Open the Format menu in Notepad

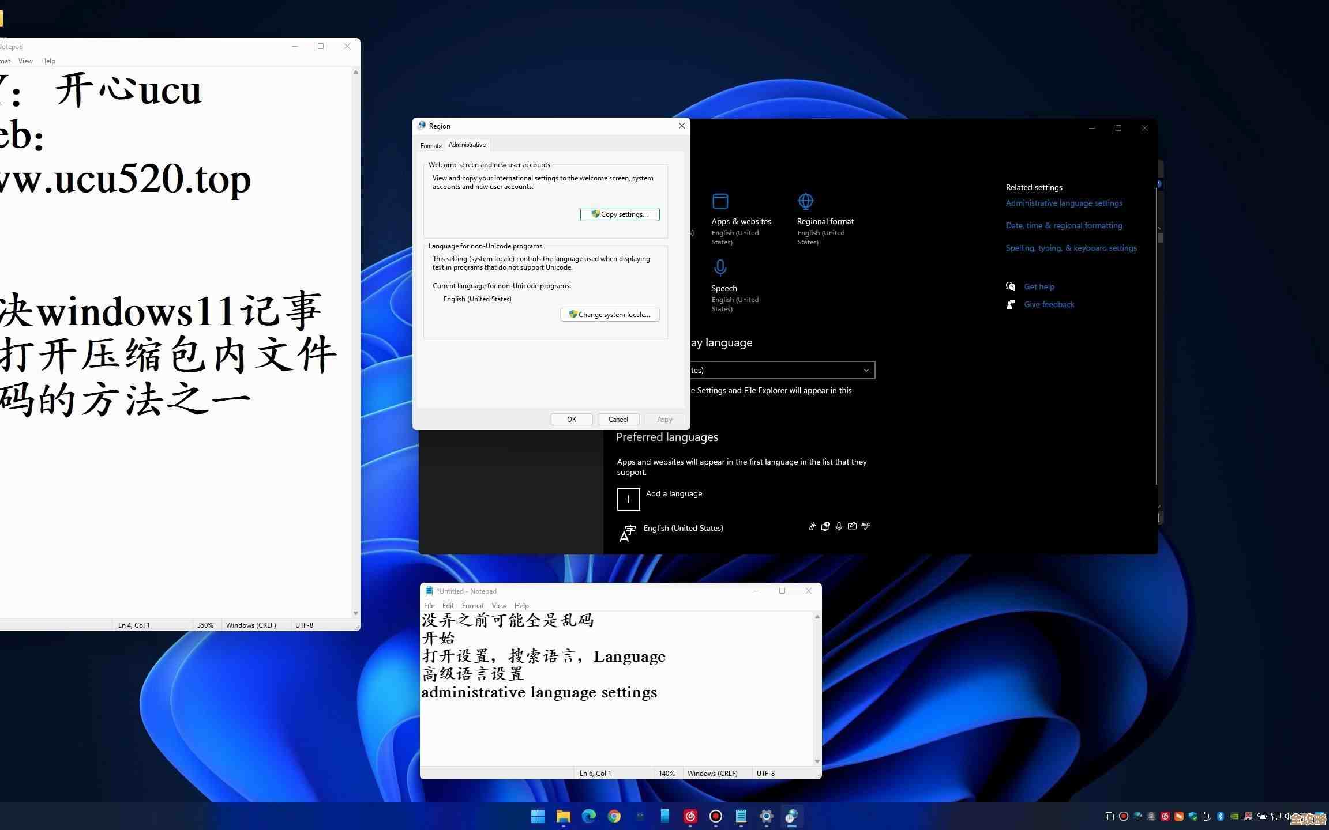coord(473,605)
